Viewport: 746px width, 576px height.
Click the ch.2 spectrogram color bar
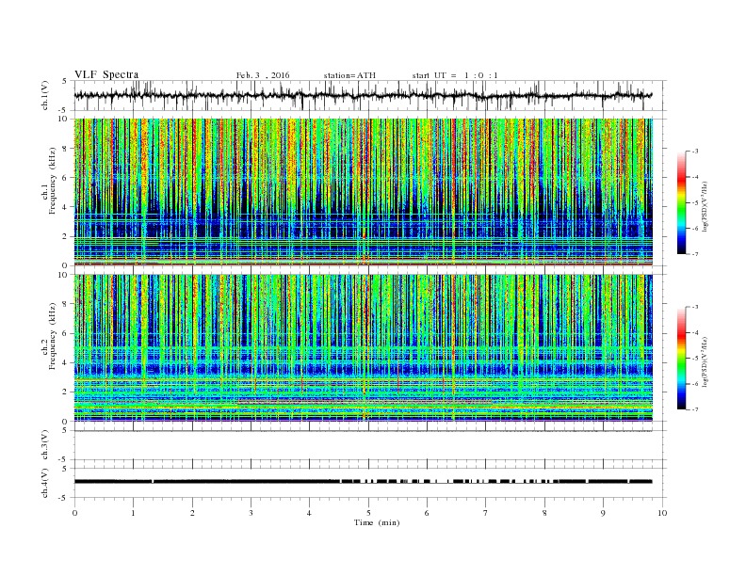click(x=681, y=359)
